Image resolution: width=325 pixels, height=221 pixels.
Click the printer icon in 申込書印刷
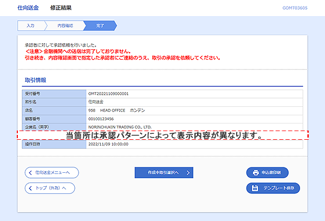(256, 172)
